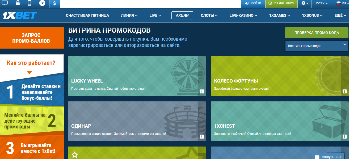Click the info icon on Lucky Wheel card
The height and width of the screenshot is (159, 349).
202,92
